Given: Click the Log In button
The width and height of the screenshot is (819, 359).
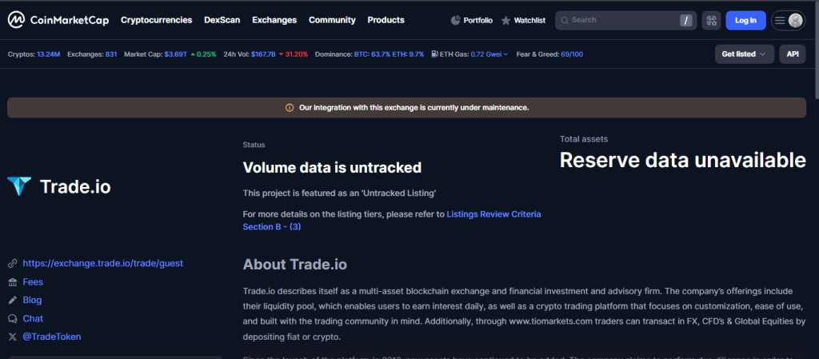Looking at the screenshot, I should [745, 21].
